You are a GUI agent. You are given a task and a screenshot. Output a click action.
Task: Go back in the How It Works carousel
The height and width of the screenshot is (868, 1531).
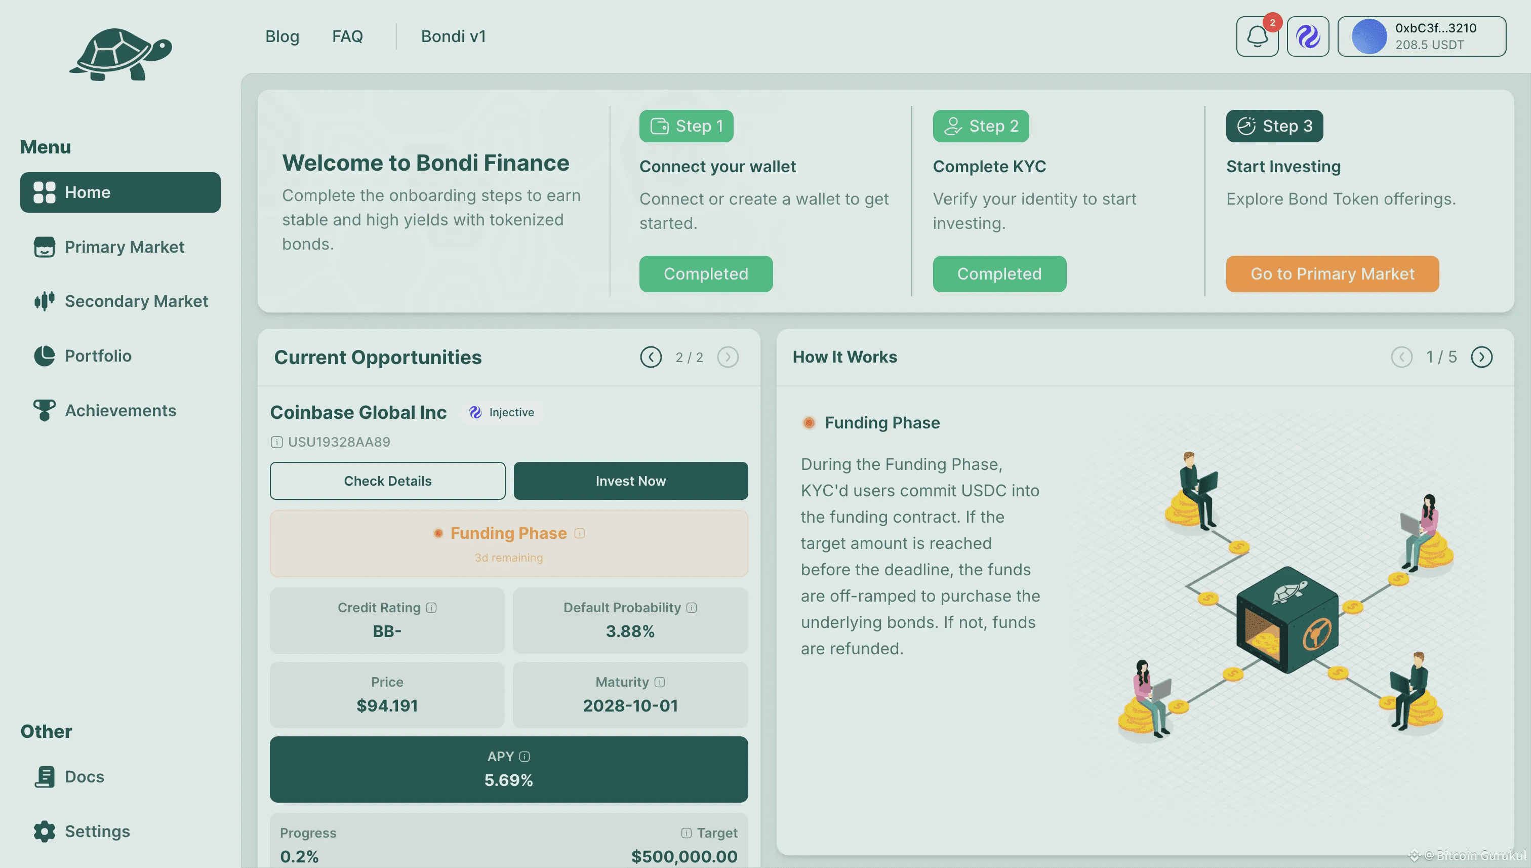click(x=1402, y=357)
